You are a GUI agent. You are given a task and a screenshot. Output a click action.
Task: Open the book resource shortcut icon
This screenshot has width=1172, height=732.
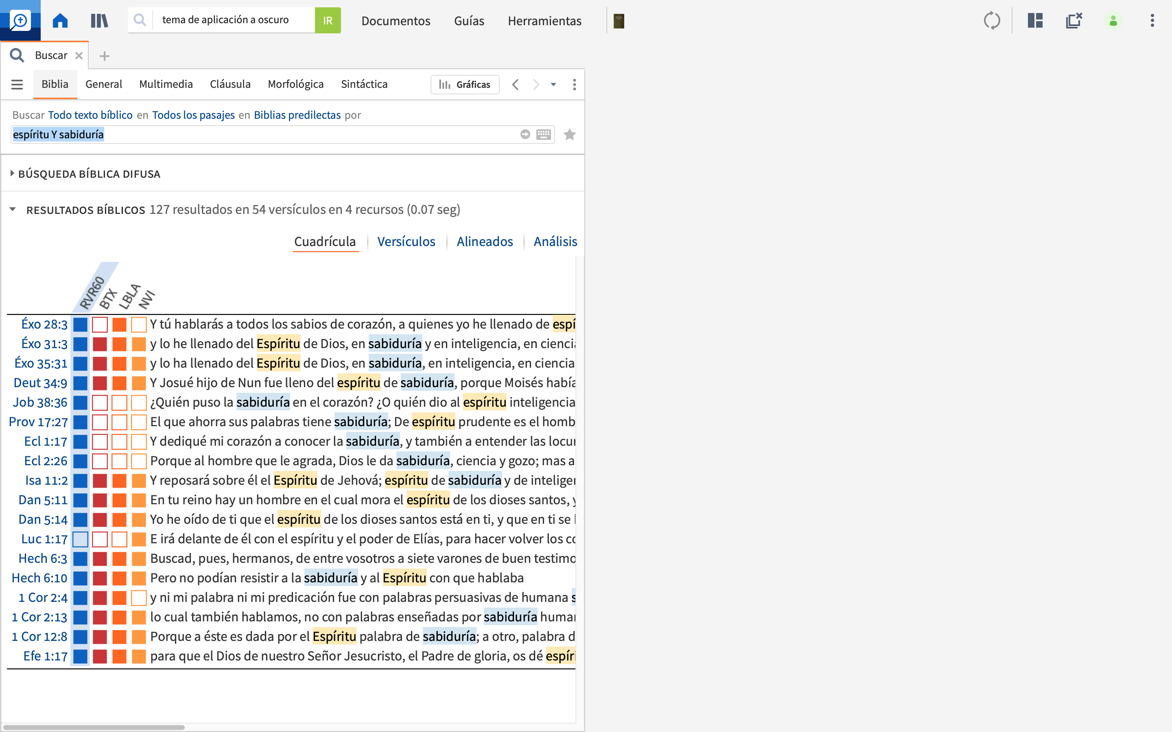619,21
